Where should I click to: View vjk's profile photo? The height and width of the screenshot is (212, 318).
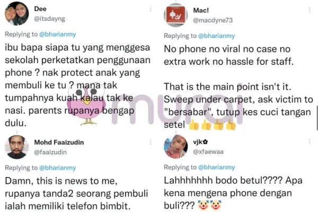(175, 146)
